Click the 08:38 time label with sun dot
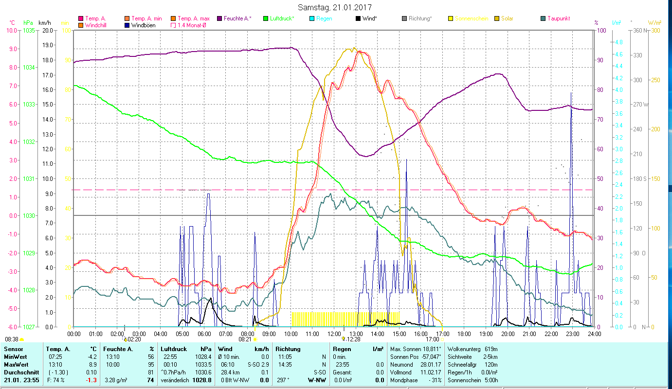Image resolution: width=672 pixels, height=389 pixels. click(x=14, y=339)
